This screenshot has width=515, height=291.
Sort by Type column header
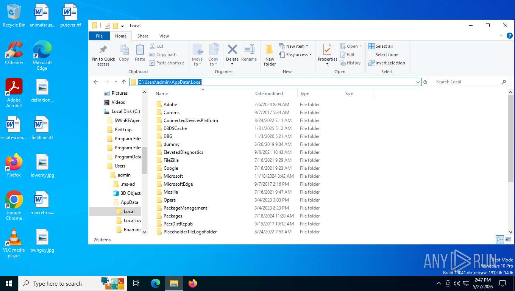(320, 94)
